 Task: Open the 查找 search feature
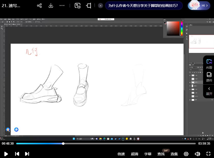point(161,154)
